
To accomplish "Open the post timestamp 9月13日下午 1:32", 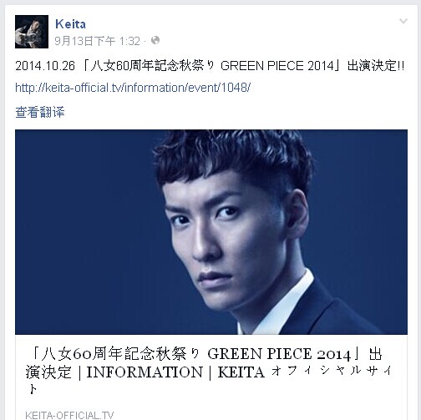I will (x=97, y=41).
